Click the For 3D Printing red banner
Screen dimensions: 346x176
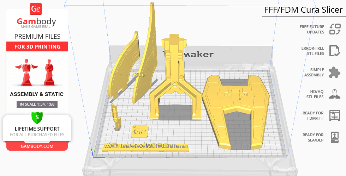click(x=37, y=47)
